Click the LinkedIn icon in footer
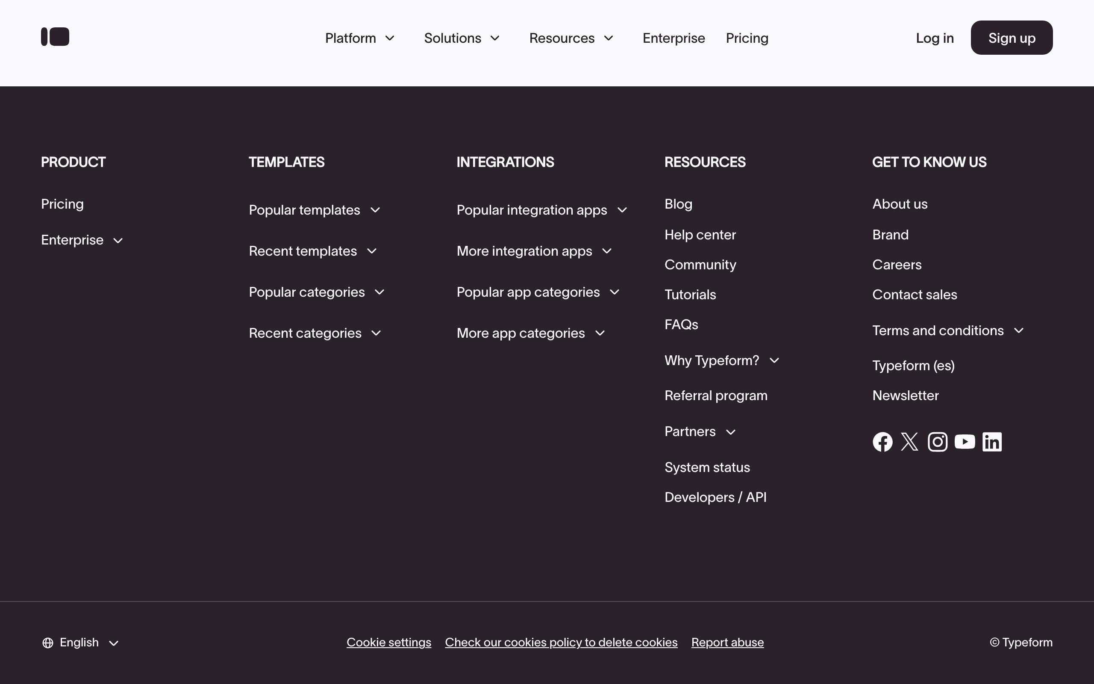This screenshot has width=1094, height=684. click(992, 442)
